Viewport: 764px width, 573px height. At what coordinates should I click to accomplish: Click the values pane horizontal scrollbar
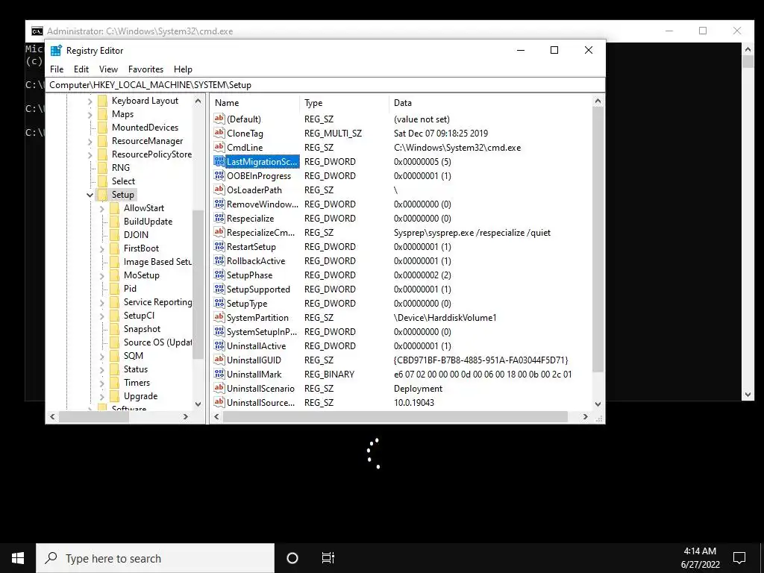[x=395, y=416]
